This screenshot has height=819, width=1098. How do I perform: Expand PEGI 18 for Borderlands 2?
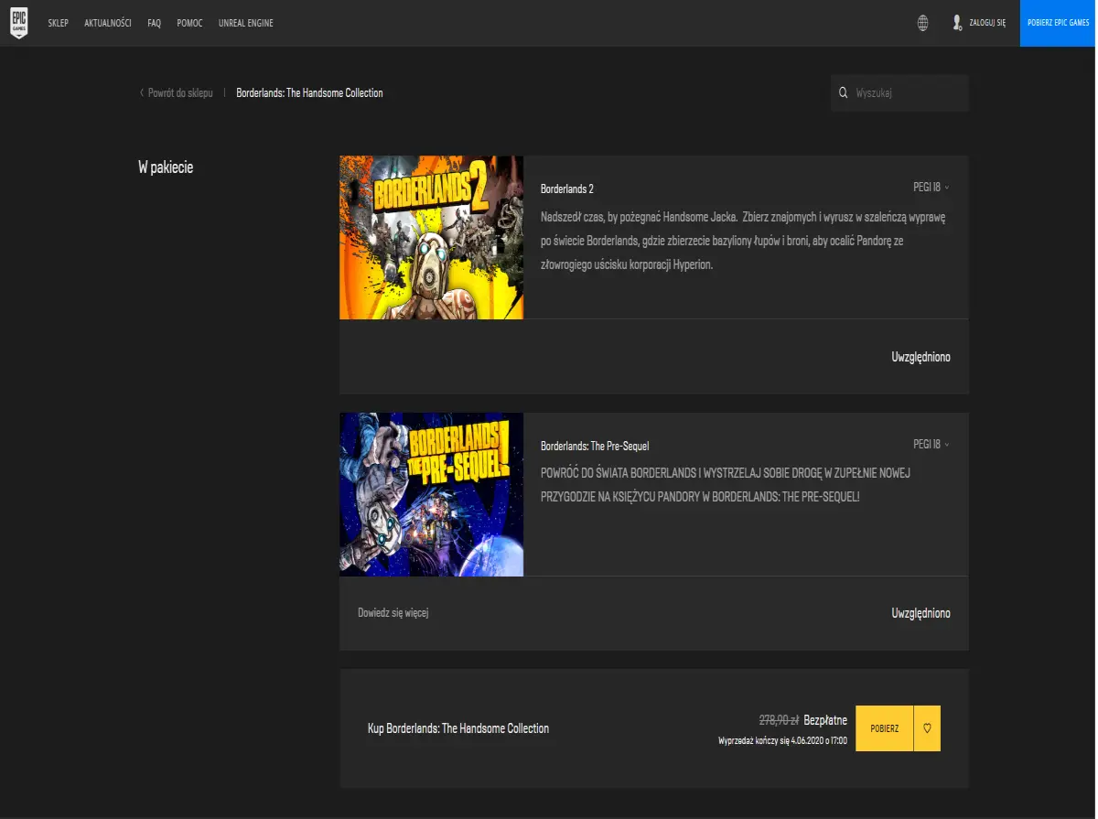point(931,188)
